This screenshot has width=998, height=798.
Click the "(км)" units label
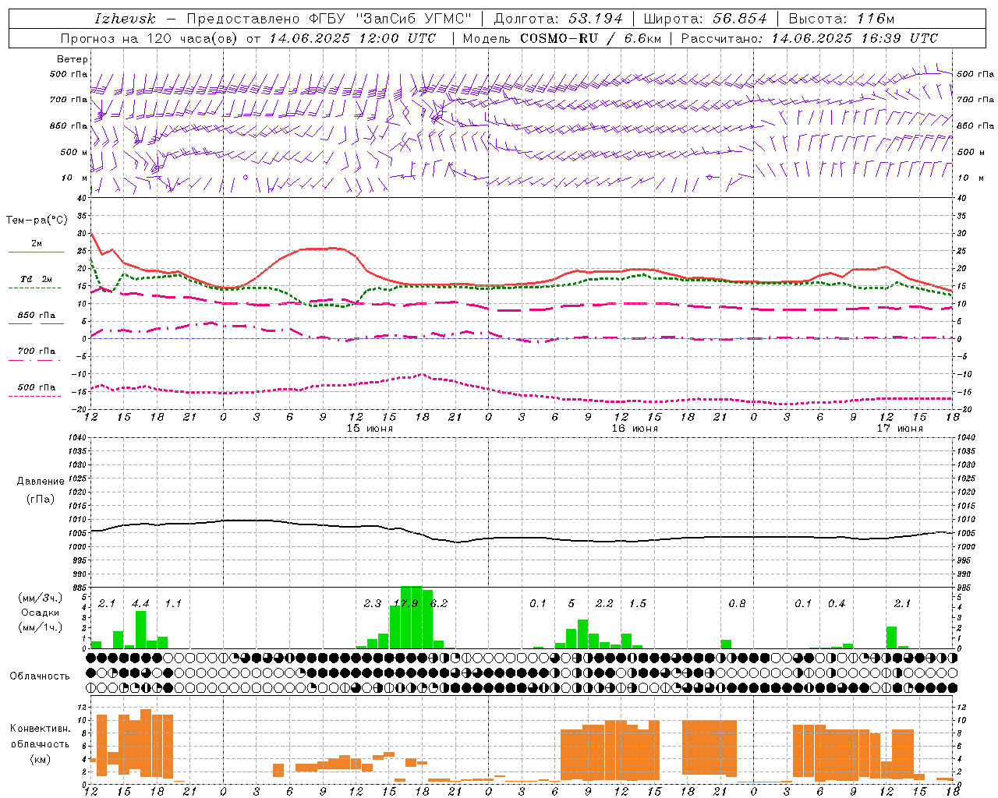[41, 759]
